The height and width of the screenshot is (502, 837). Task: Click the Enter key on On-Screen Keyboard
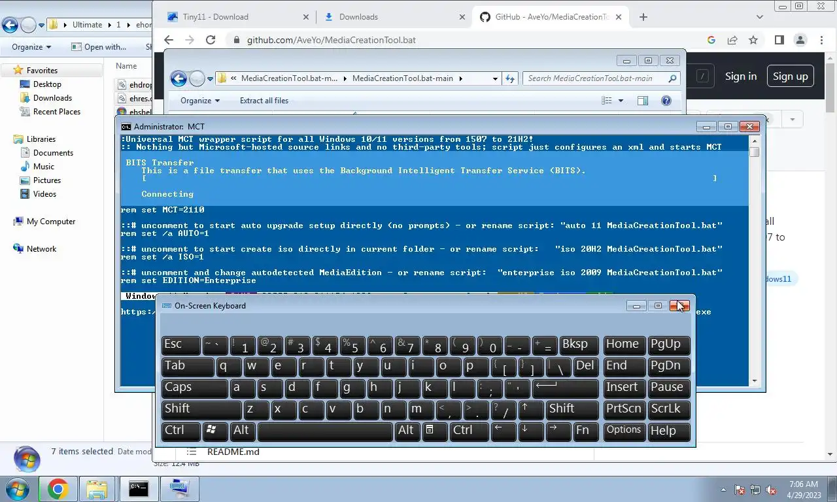point(566,387)
